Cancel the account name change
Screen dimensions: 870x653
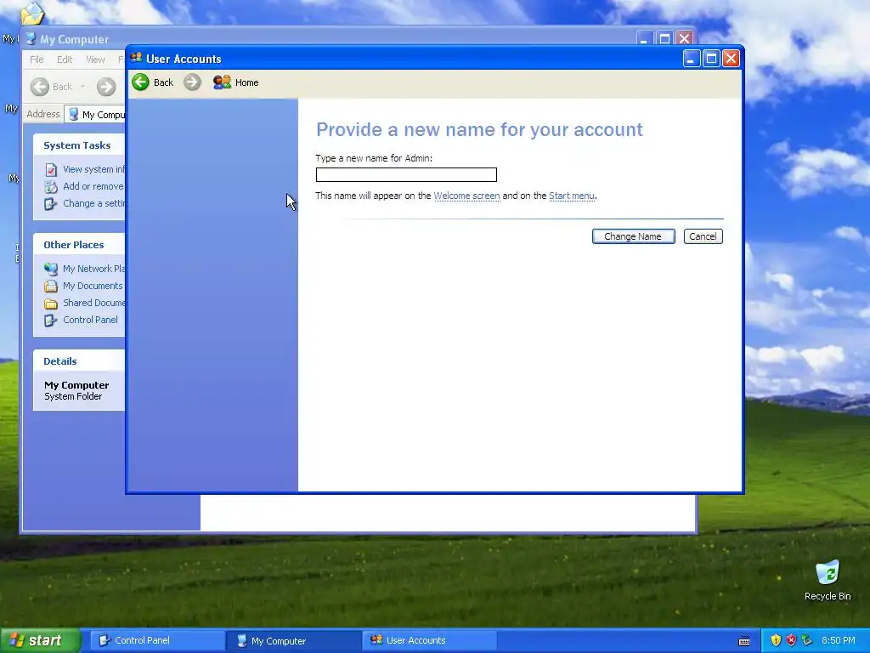[703, 236]
